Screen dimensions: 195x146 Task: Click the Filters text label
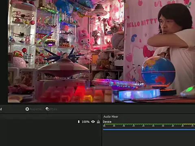[53, 109]
